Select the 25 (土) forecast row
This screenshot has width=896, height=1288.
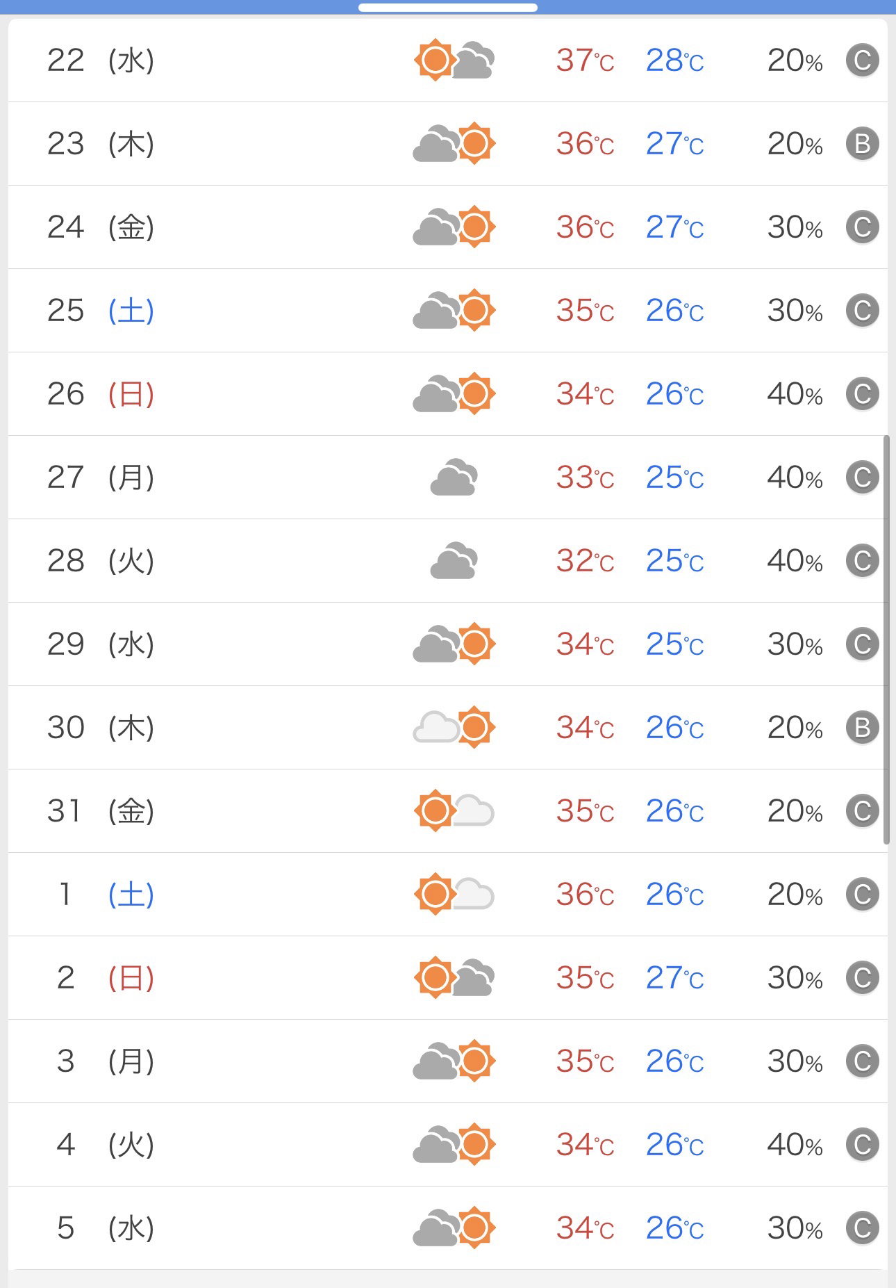[448, 311]
